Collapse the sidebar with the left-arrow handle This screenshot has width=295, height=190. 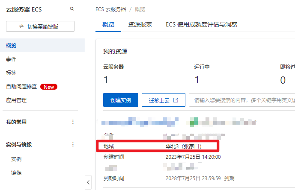tap(88, 182)
